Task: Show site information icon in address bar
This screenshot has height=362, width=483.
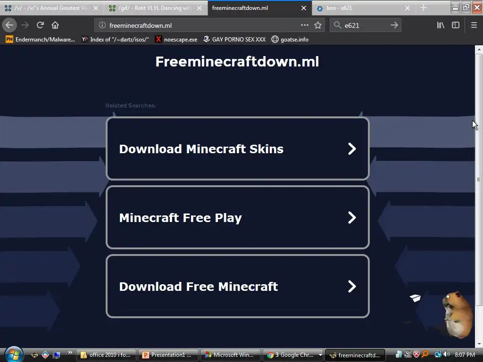Action: 102,25
